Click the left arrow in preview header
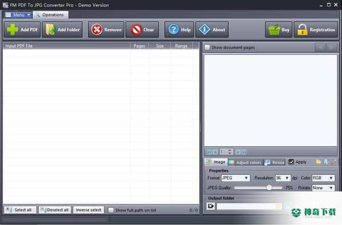The width and height of the screenshot is (342, 225). click(320, 47)
